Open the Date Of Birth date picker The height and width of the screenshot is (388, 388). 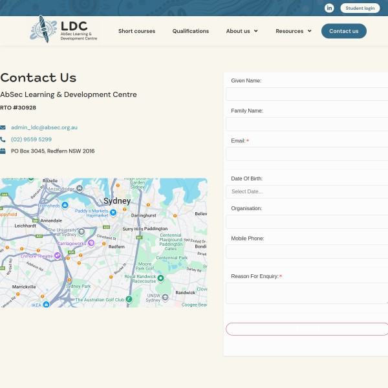click(x=307, y=191)
